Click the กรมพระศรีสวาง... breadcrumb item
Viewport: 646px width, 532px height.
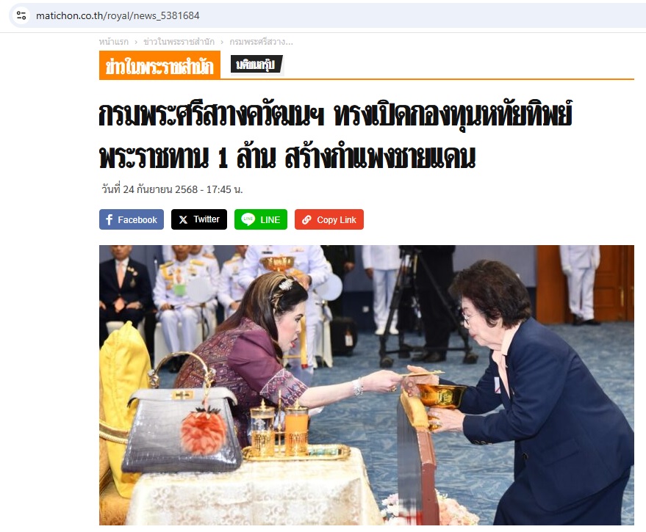tap(261, 42)
